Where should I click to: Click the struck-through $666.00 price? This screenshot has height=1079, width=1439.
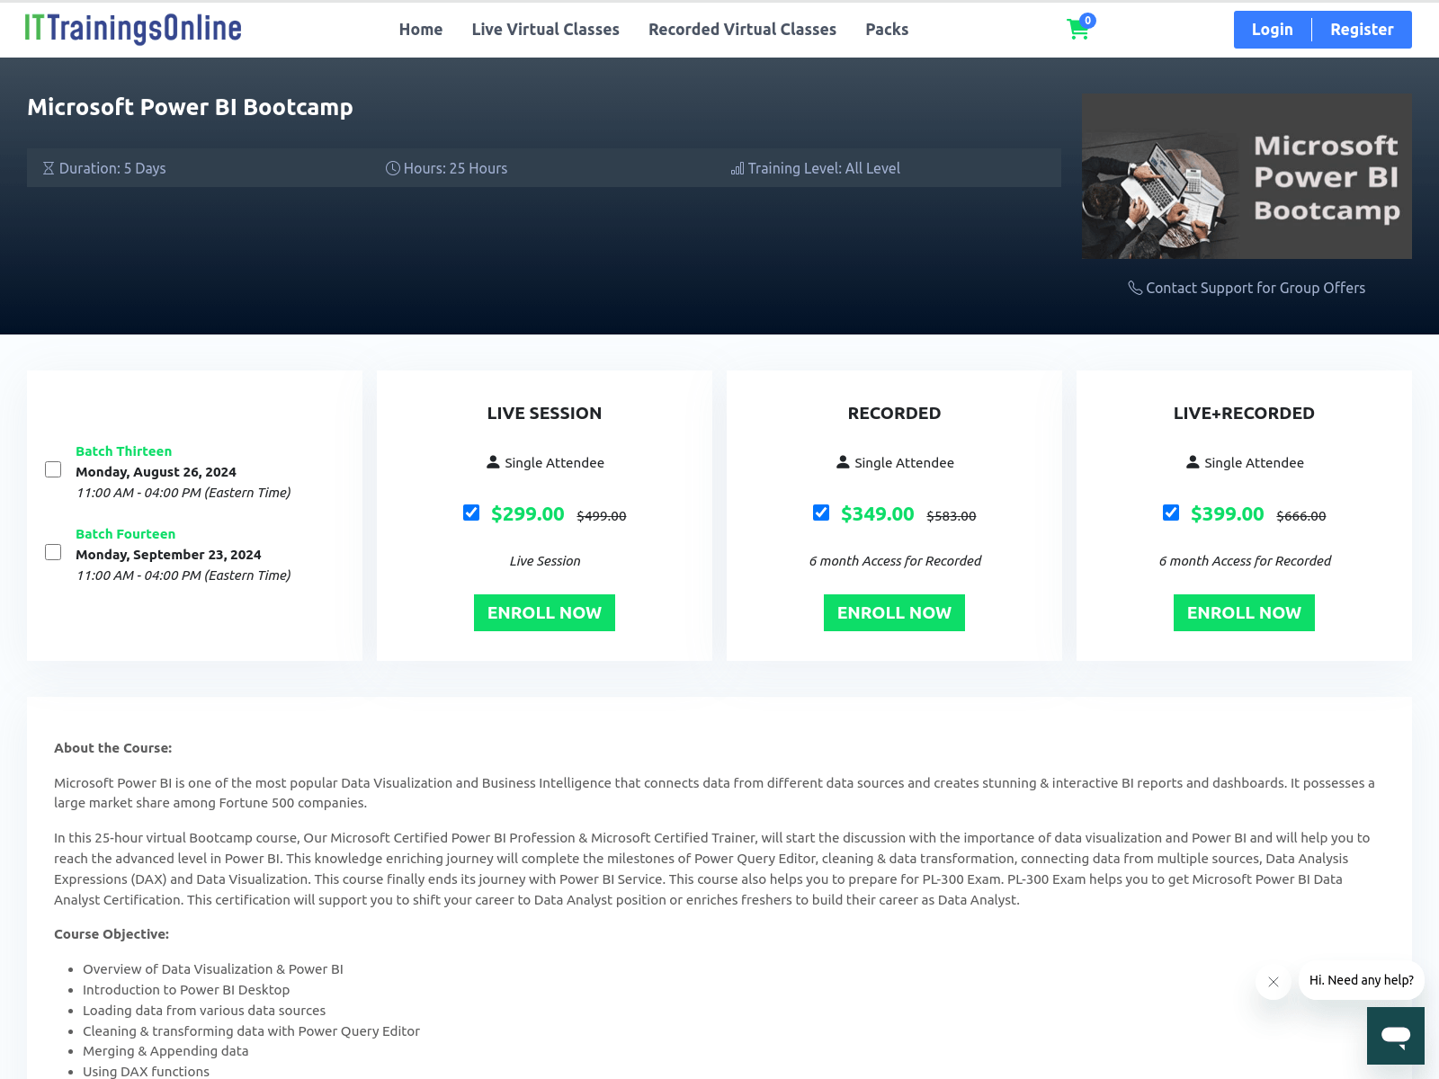coord(1301,516)
